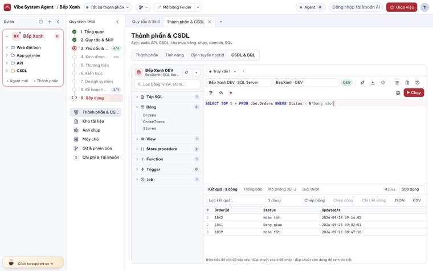
Task: Click Mở bằng Finder button
Action: click(174, 7)
